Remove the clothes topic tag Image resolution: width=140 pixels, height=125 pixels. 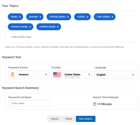[x=87, y=17]
